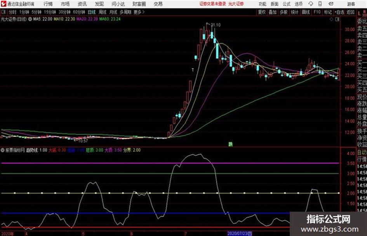Click the 短顶: 3.00 indicator value
The width and height of the screenshot is (367, 236).
click(x=94, y=150)
